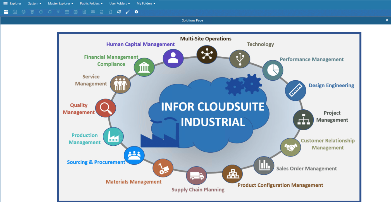Open the Quality Management text
Screen dimensions: 391x202
(x=79, y=109)
